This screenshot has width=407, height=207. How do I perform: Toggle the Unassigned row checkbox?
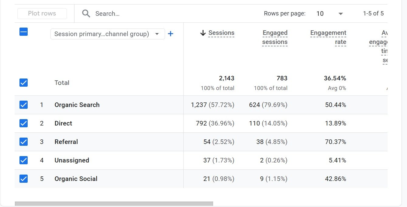pyautogui.click(x=23, y=160)
